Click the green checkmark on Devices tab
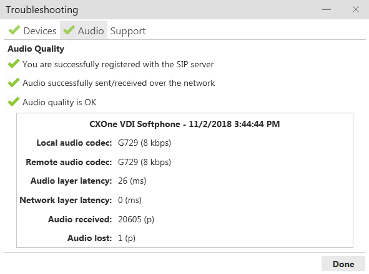The width and height of the screenshot is (369, 274). [14, 31]
